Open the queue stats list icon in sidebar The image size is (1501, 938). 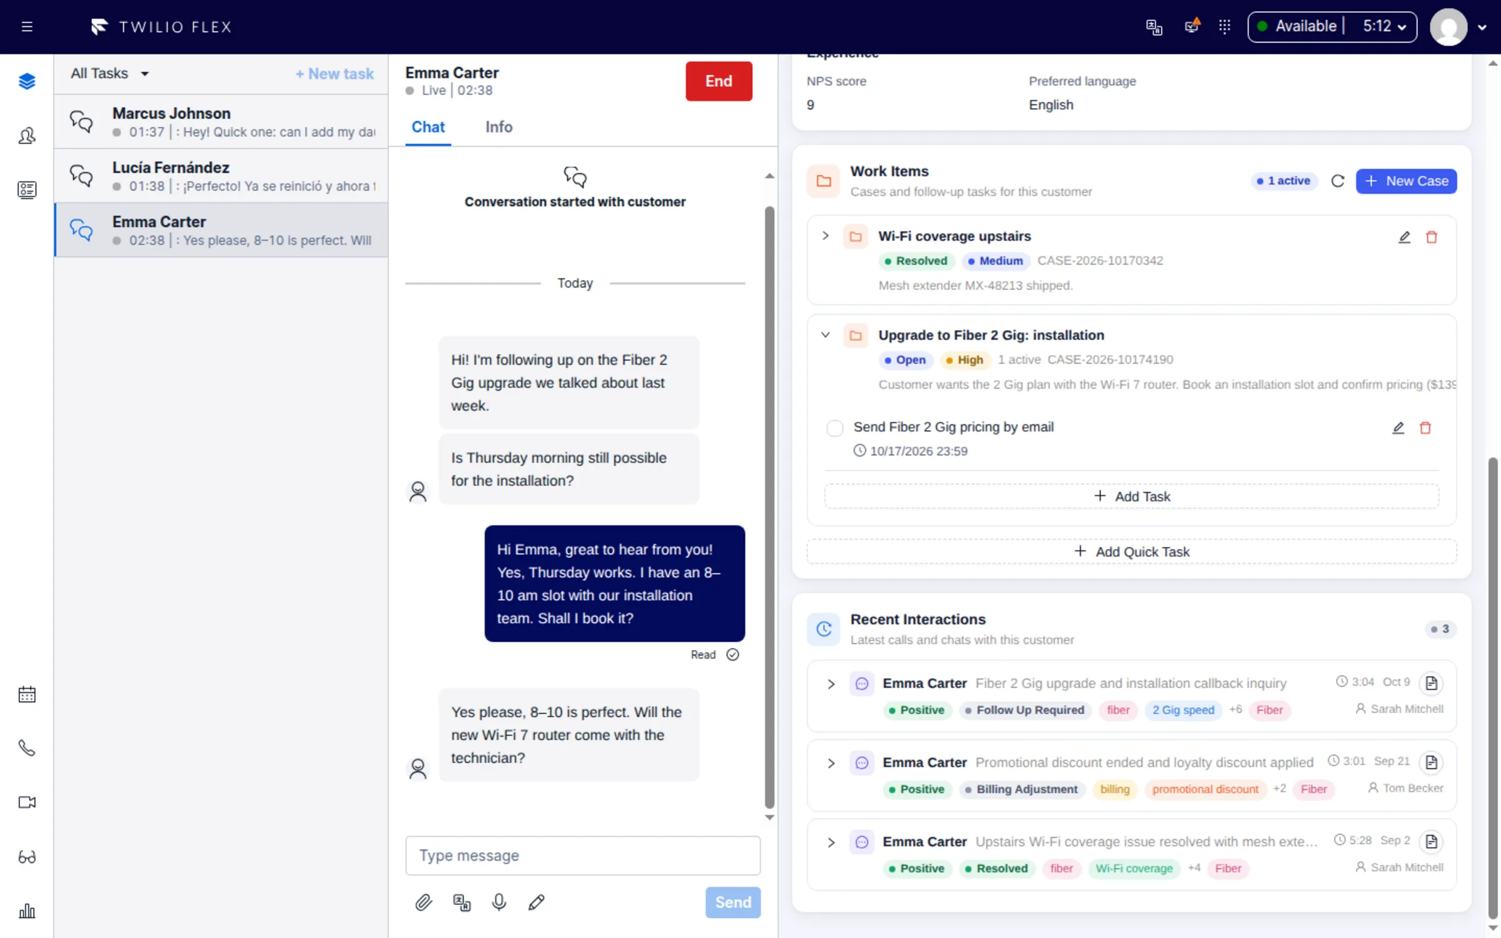27,190
